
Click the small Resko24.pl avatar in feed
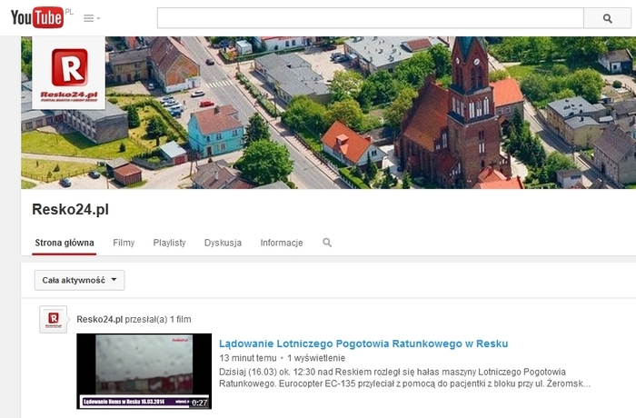point(53,319)
